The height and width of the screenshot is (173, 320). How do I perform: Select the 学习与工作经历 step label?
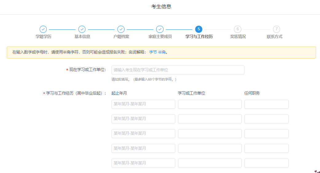coord(199,36)
